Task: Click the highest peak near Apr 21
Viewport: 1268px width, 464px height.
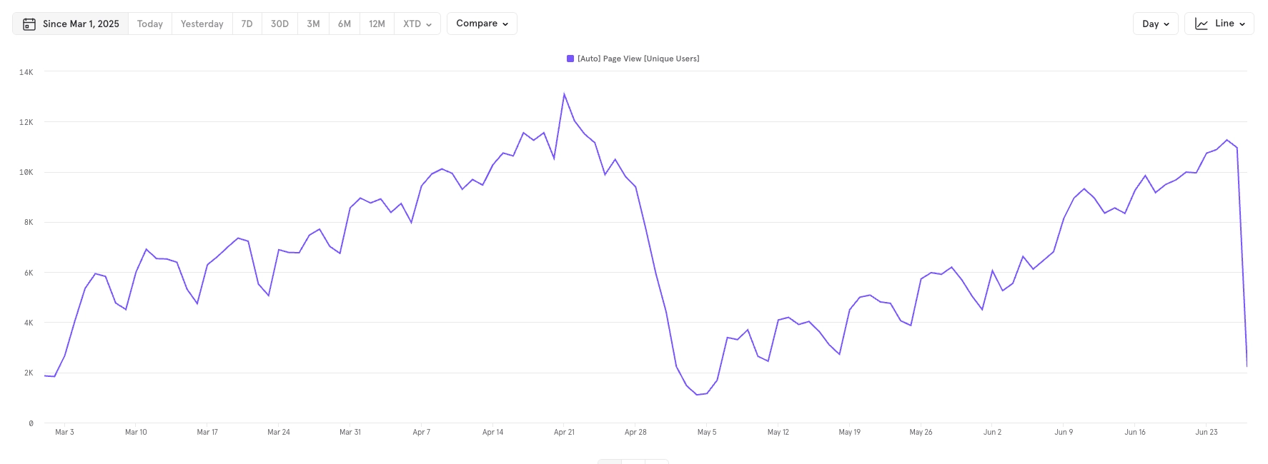Action: tap(564, 94)
